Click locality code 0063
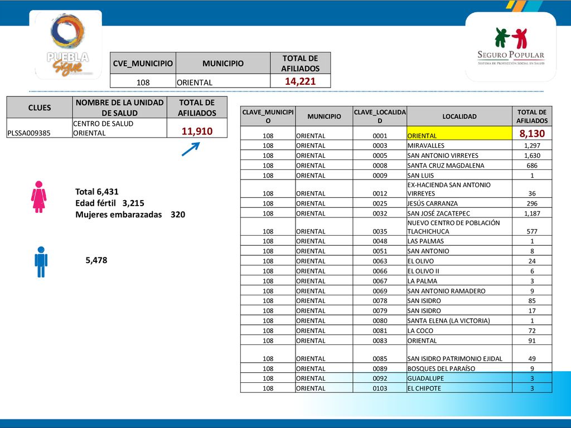 (380, 261)
